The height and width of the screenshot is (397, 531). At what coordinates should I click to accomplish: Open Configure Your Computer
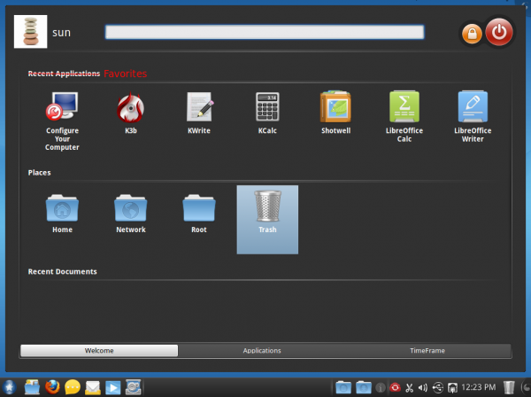pyautogui.click(x=62, y=121)
